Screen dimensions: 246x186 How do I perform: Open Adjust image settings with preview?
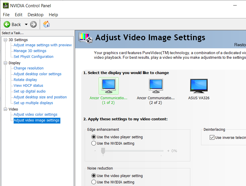click(43, 45)
